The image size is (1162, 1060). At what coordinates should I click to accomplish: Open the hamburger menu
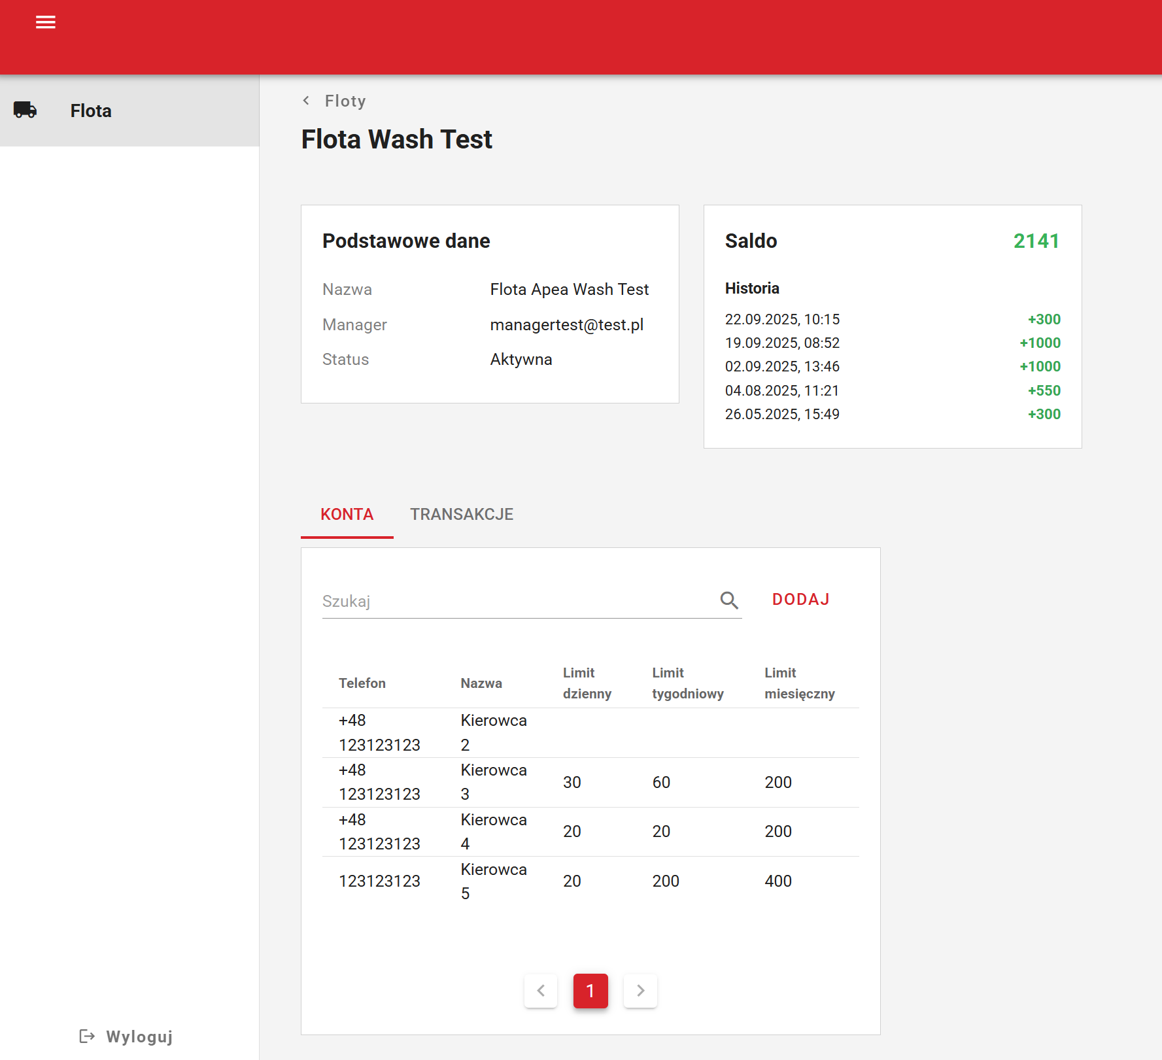[x=45, y=22]
